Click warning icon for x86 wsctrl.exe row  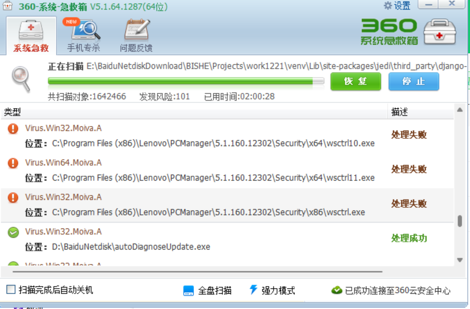click(x=13, y=197)
